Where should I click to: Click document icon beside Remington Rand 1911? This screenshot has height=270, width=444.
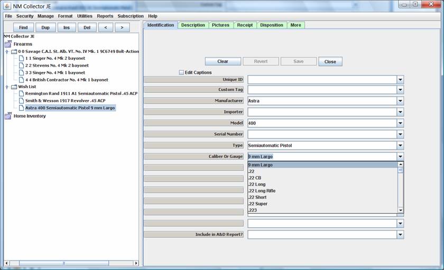pos(21,94)
